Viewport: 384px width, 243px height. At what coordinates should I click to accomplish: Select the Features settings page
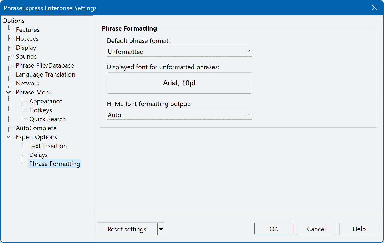[x=28, y=30]
